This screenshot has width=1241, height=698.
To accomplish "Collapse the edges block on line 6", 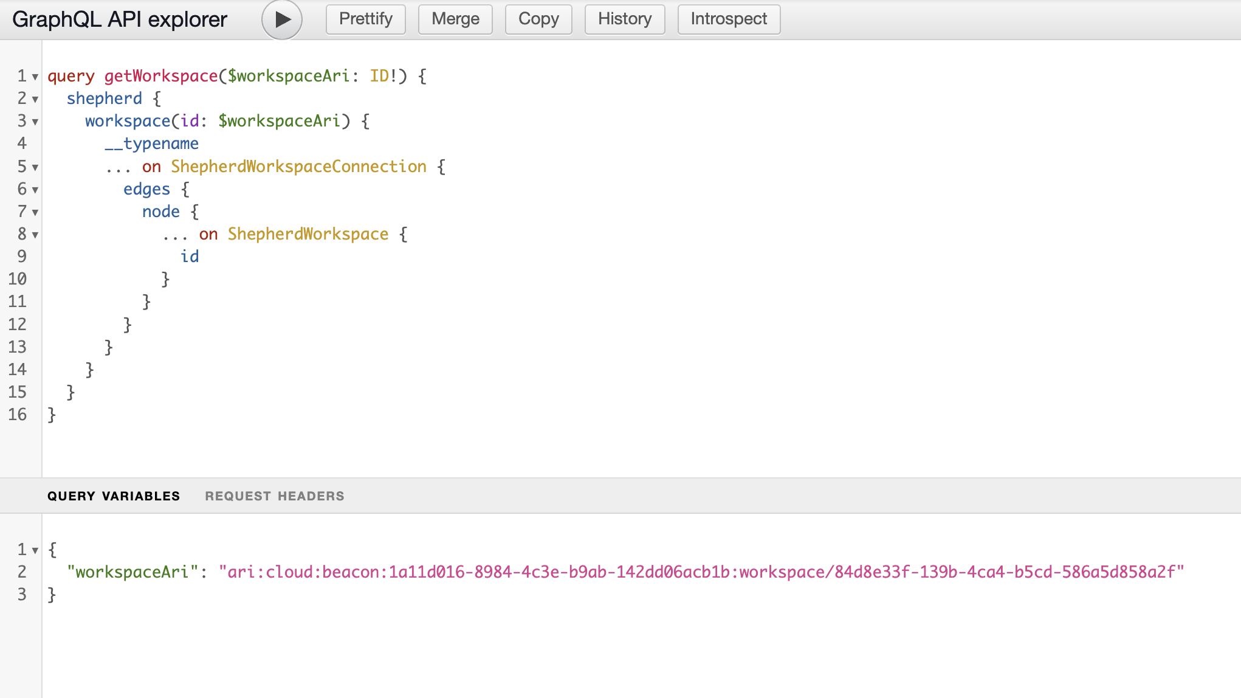I will click(x=35, y=190).
